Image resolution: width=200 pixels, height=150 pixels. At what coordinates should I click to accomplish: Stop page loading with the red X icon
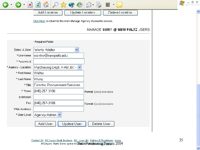[30, 5]
